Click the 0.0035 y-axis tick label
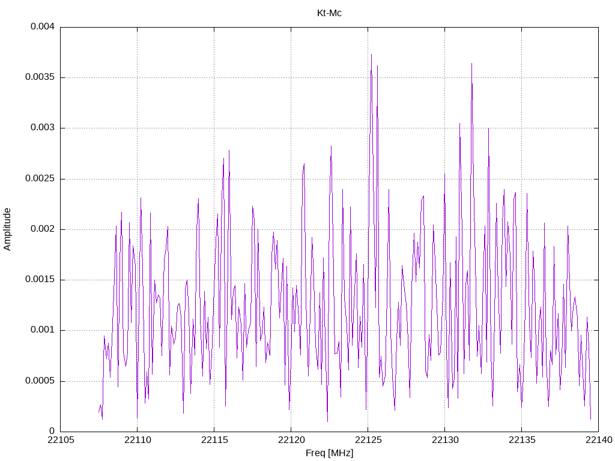This screenshot has height=461, width=615. coord(40,77)
